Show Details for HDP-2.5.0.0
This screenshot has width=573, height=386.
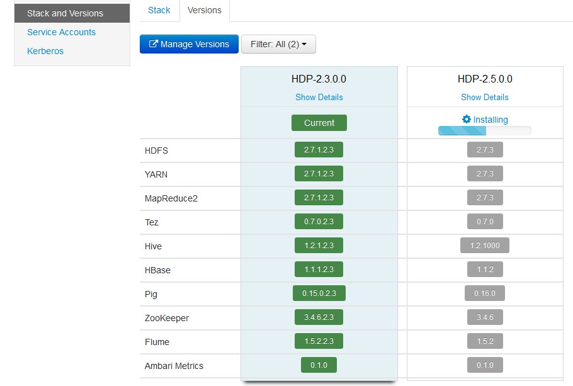pyautogui.click(x=485, y=97)
